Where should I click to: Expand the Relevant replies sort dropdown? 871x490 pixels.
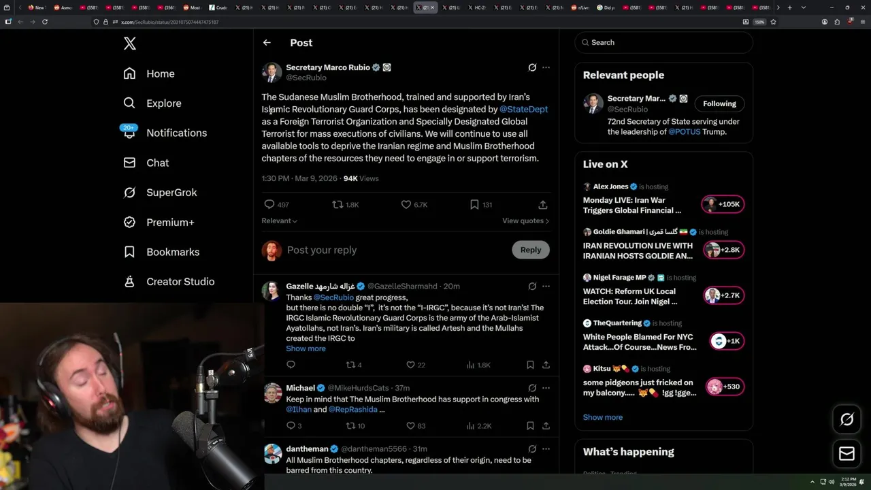tap(280, 220)
